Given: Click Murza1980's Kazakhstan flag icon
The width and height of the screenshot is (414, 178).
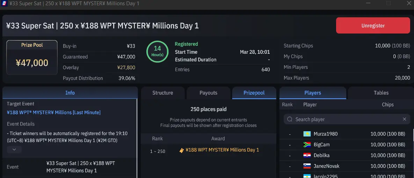Looking at the screenshot, I should tap(307, 134).
